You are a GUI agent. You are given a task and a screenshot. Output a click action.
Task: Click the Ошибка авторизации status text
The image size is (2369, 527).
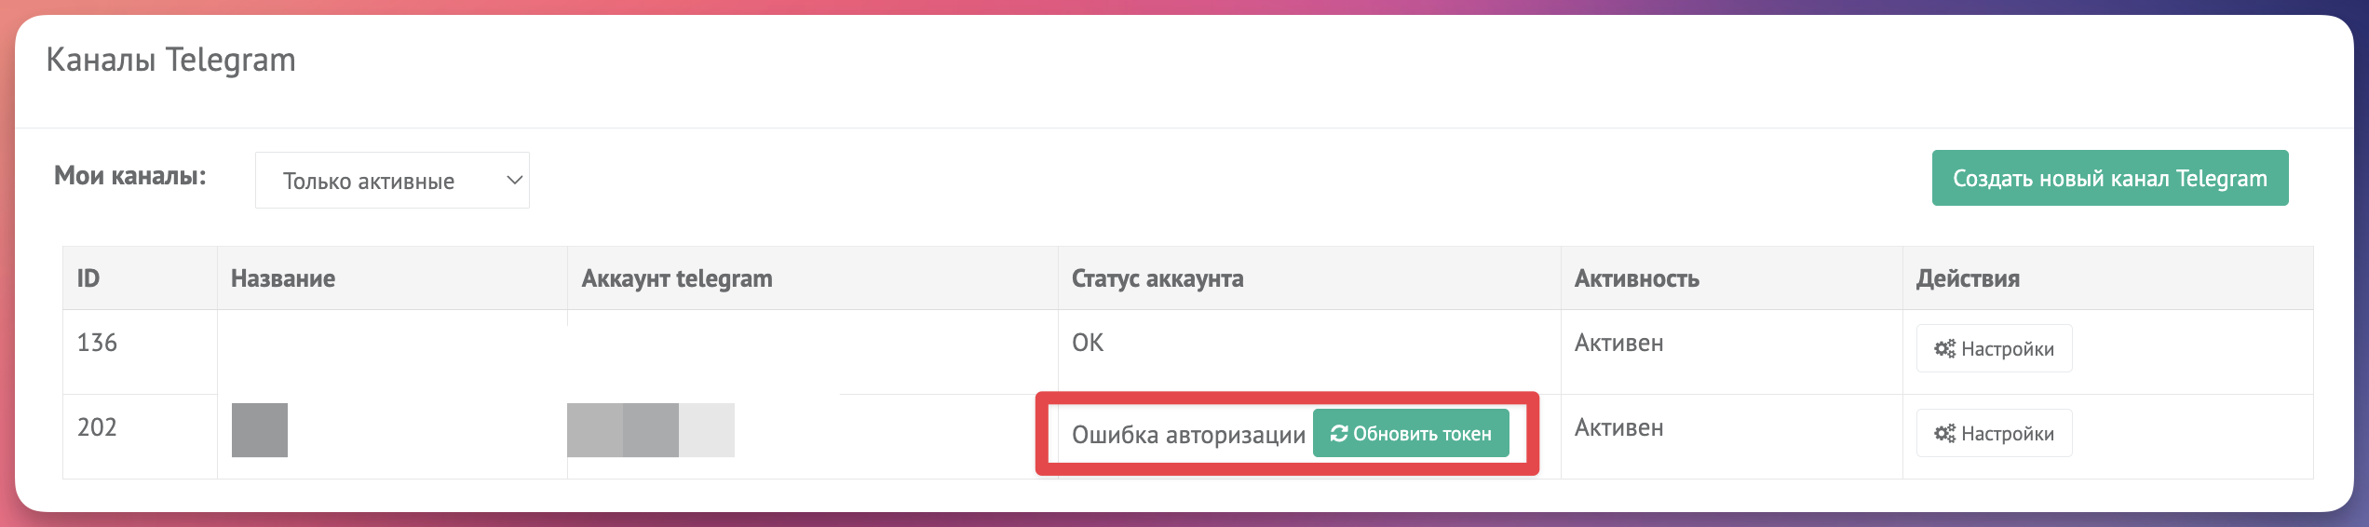pos(1188,435)
